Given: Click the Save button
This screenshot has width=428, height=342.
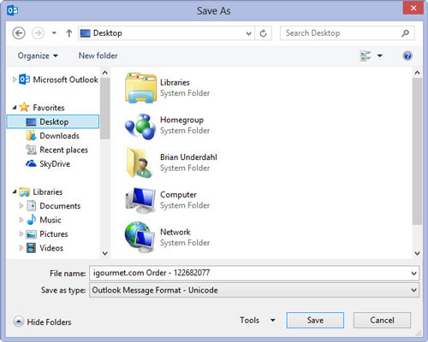Looking at the screenshot, I should point(315,320).
